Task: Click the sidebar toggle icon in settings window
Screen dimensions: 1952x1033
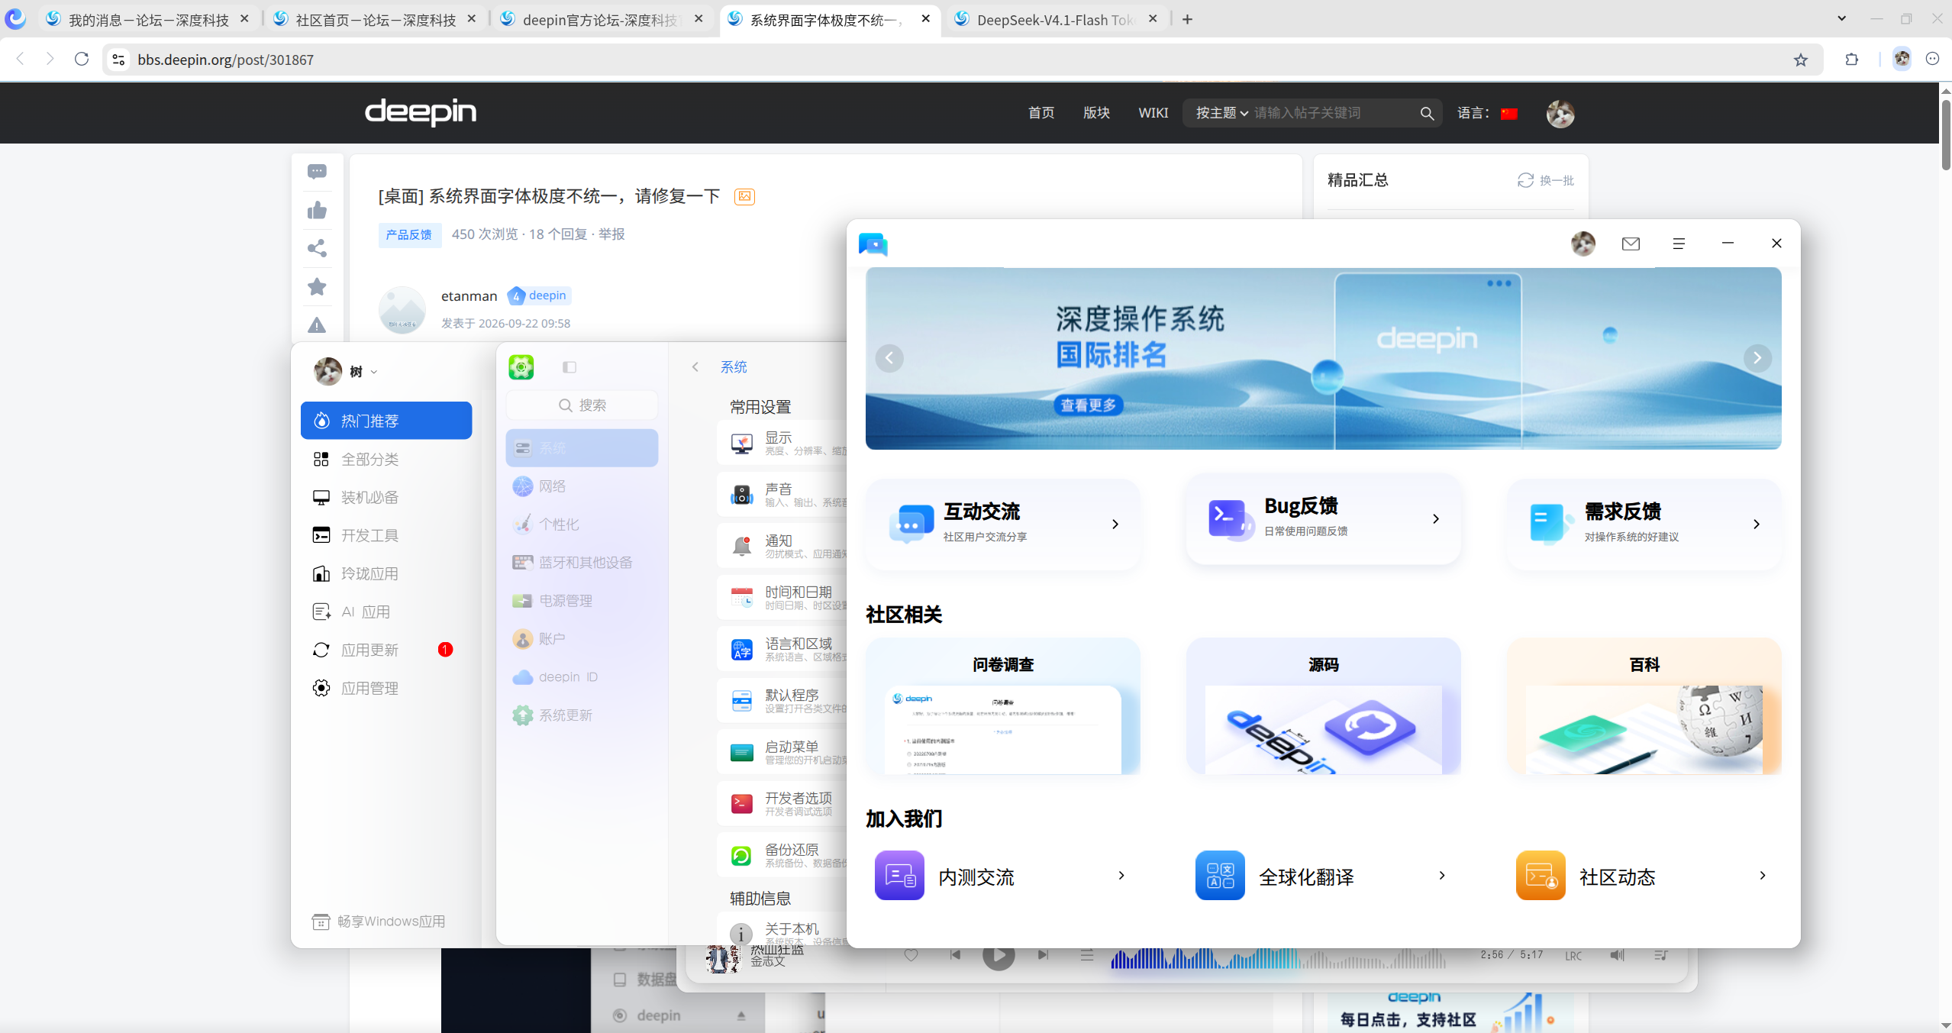Action: [x=569, y=367]
